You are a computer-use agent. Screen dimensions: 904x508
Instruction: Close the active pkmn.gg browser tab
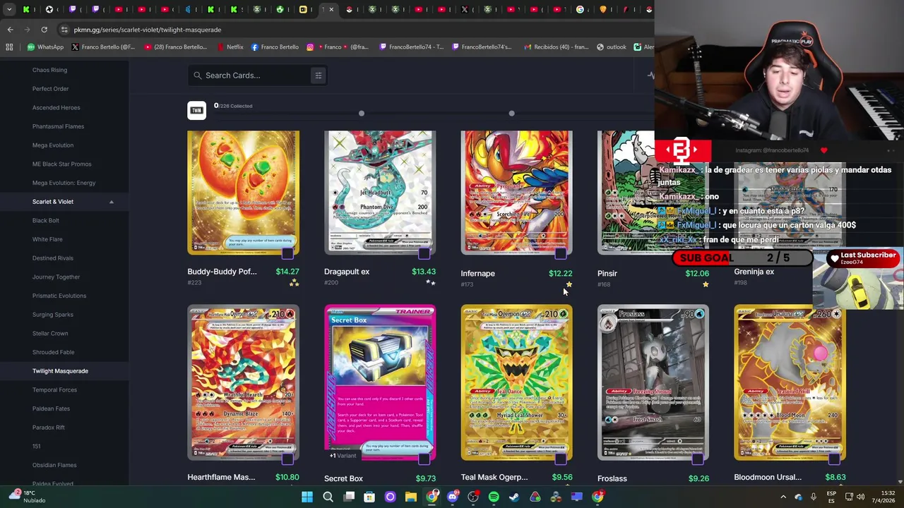coord(331,10)
